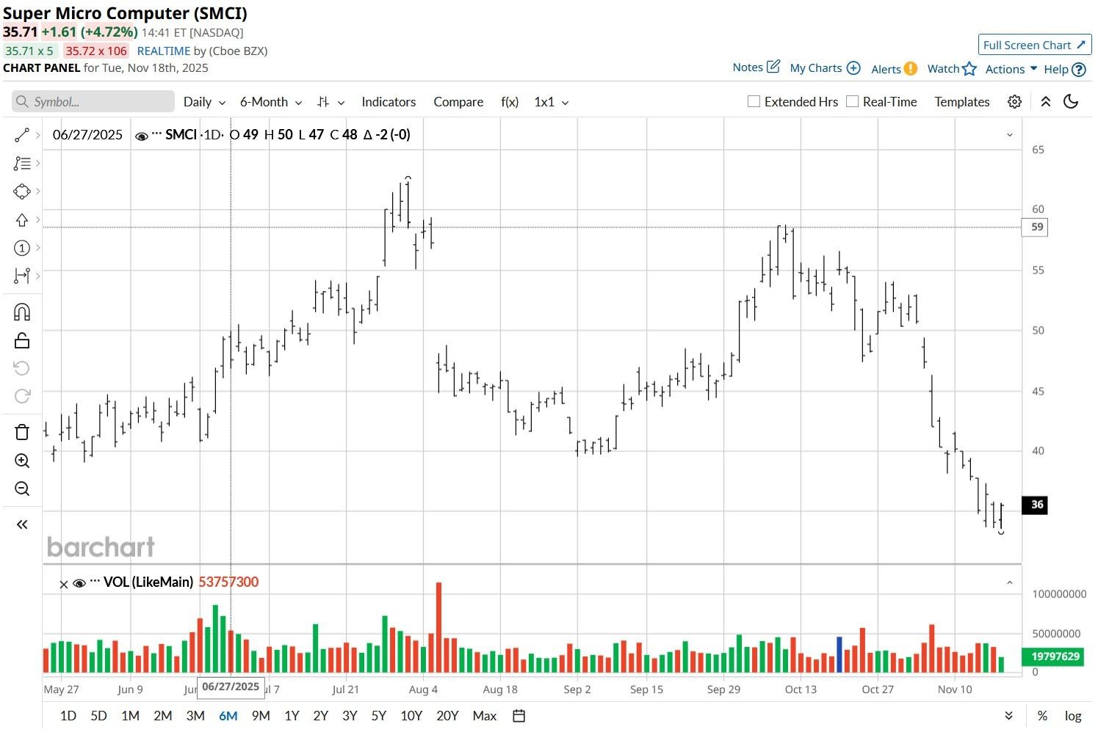Viewport: 1098px width, 735px height.
Task: Toggle SMCI price series visibility eye
Action: point(142,136)
